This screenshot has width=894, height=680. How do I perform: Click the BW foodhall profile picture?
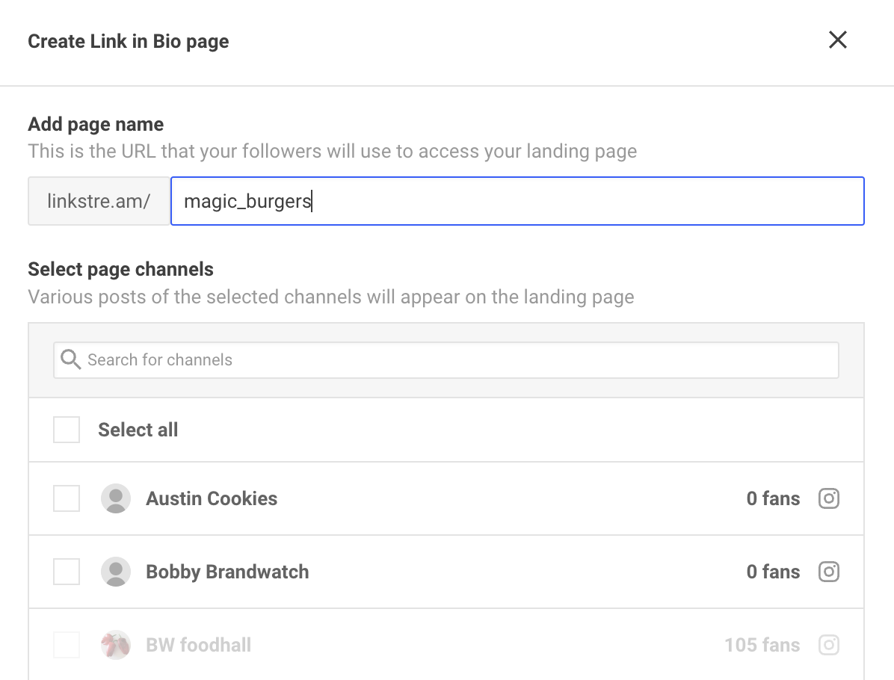[116, 645]
